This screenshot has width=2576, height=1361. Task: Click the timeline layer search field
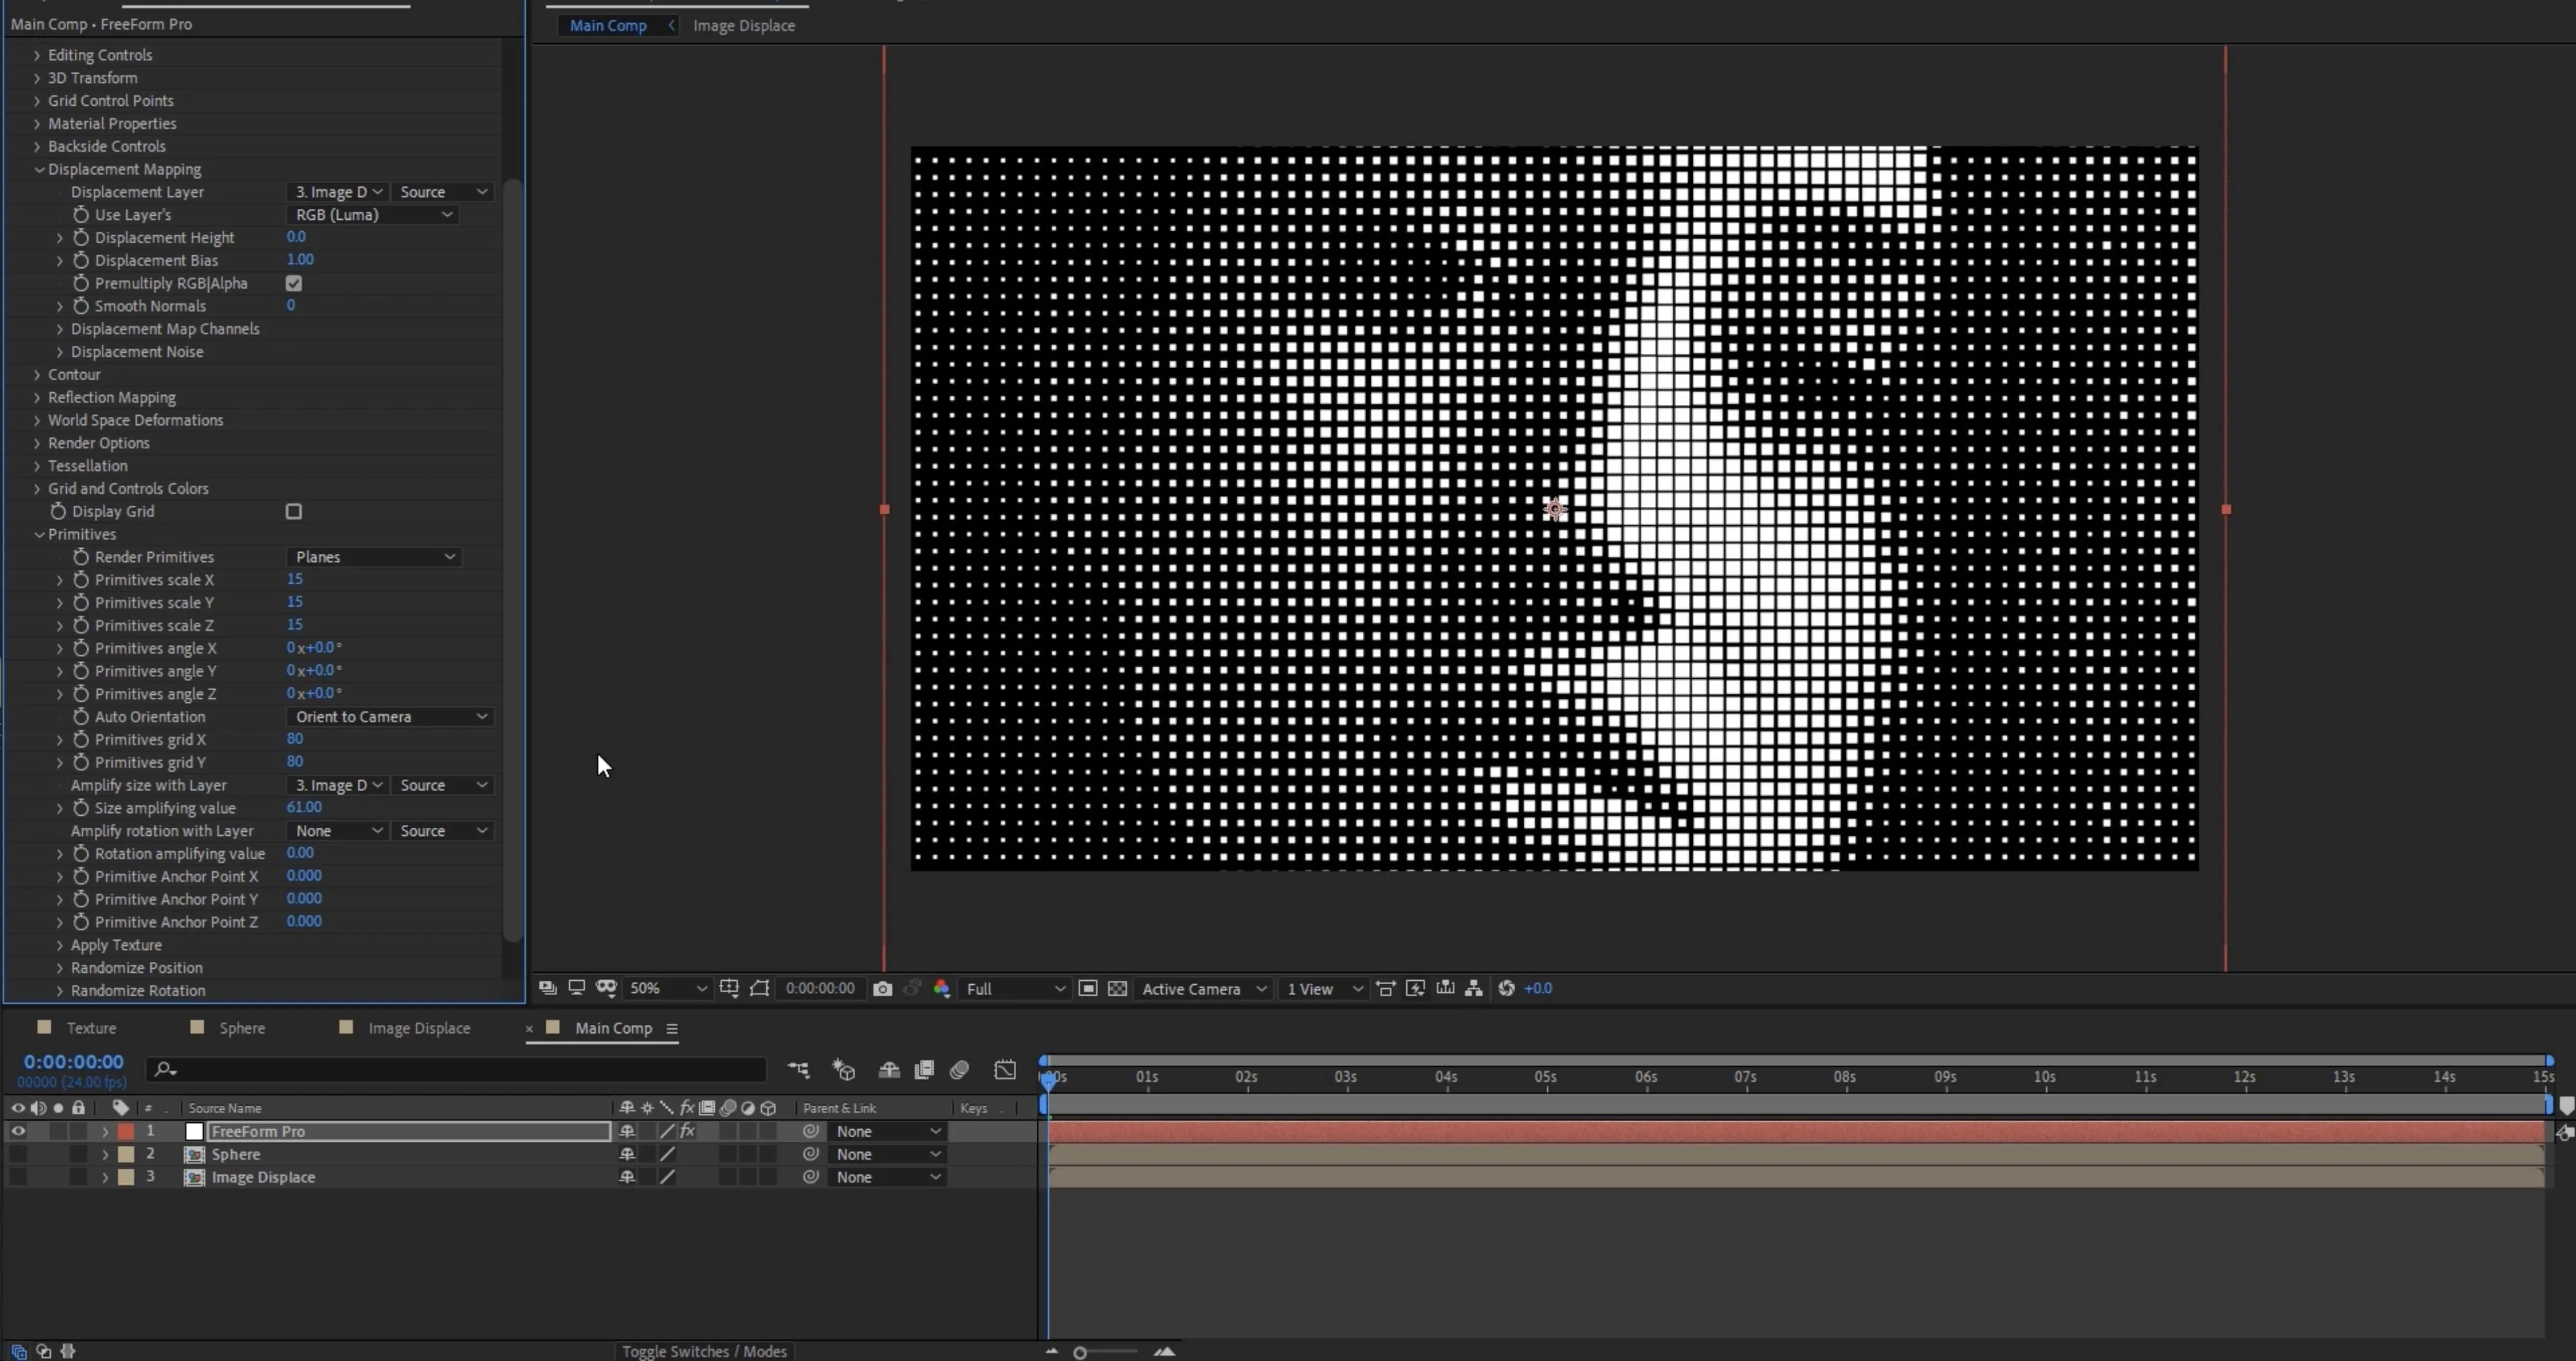point(457,1070)
